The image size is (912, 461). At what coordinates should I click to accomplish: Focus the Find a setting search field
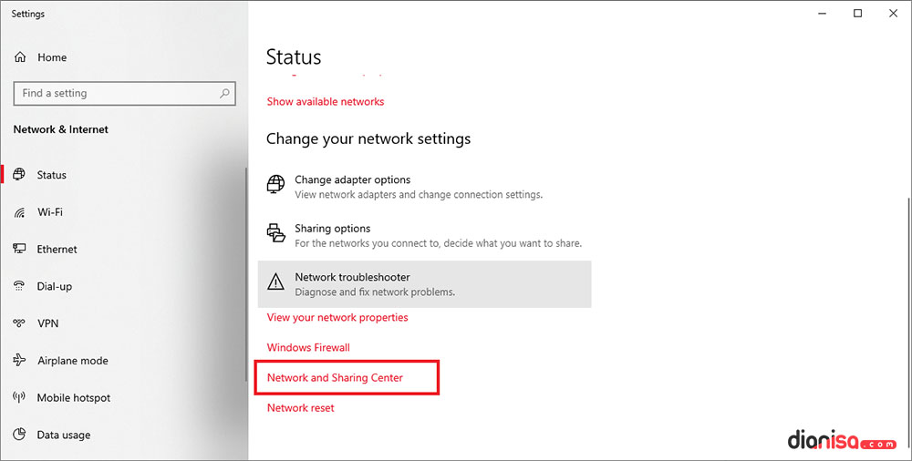click(x=114, y=93)
